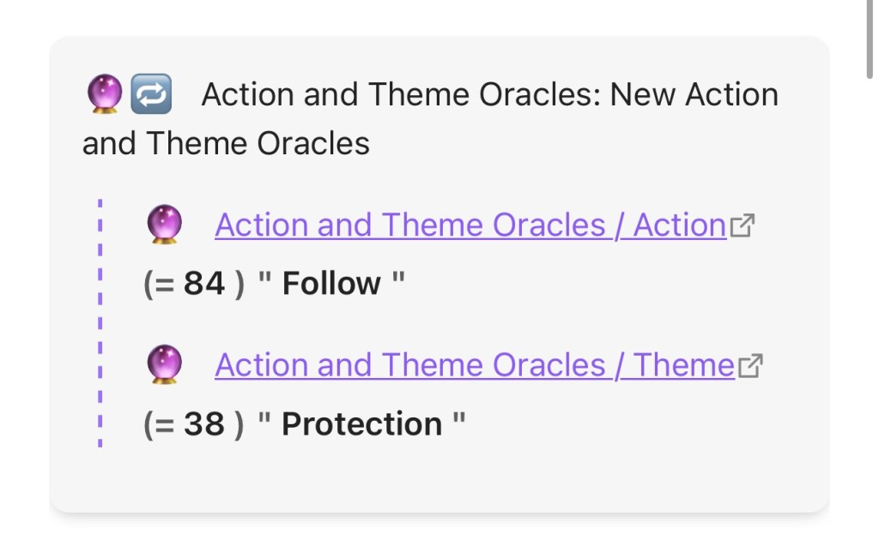
Task: Click the closing quote mark after "Protection"
Action: pyautogui.click(x=458, y=421)
